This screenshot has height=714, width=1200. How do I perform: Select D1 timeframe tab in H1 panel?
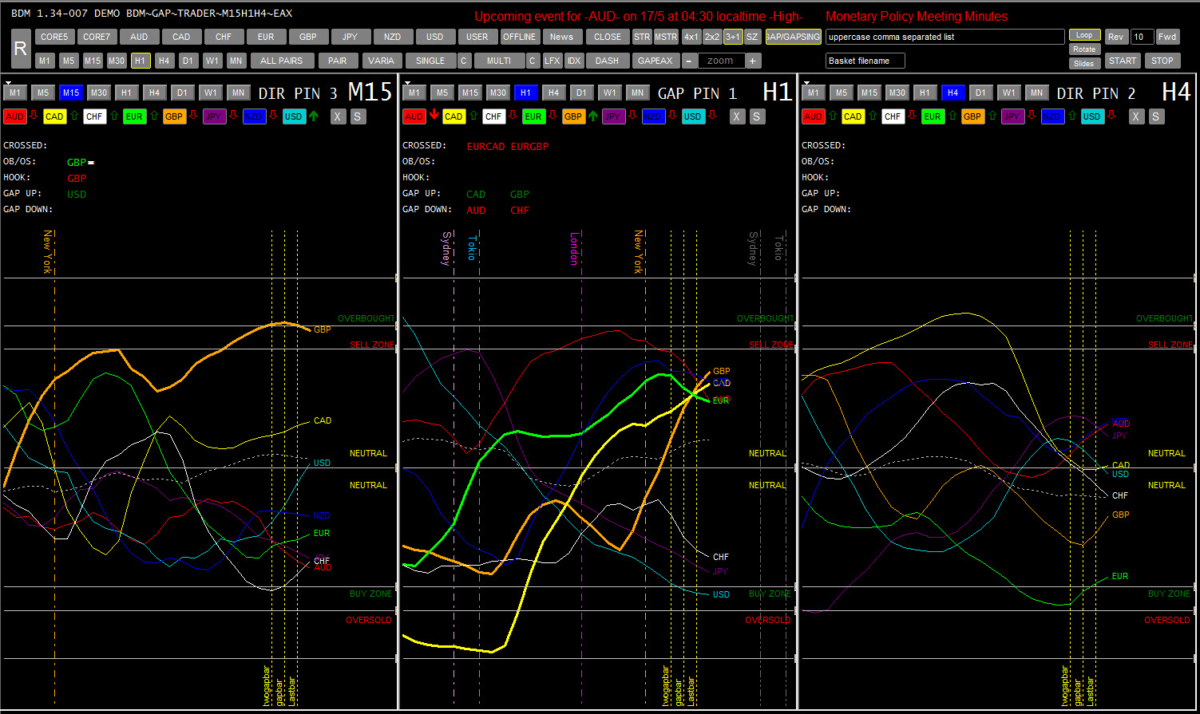tap(581, 93)
